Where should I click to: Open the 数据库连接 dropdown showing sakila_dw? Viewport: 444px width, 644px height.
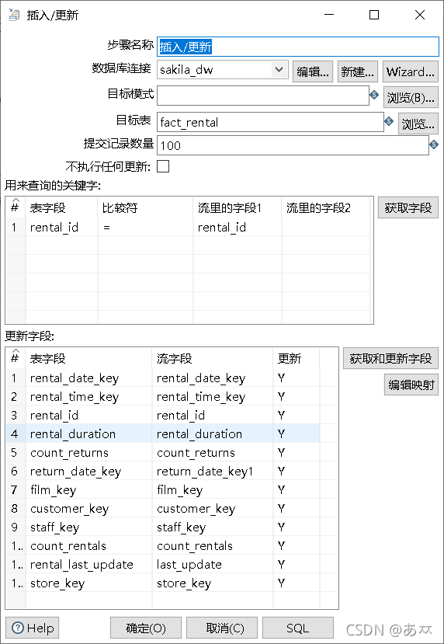click(x=223, y=70)
